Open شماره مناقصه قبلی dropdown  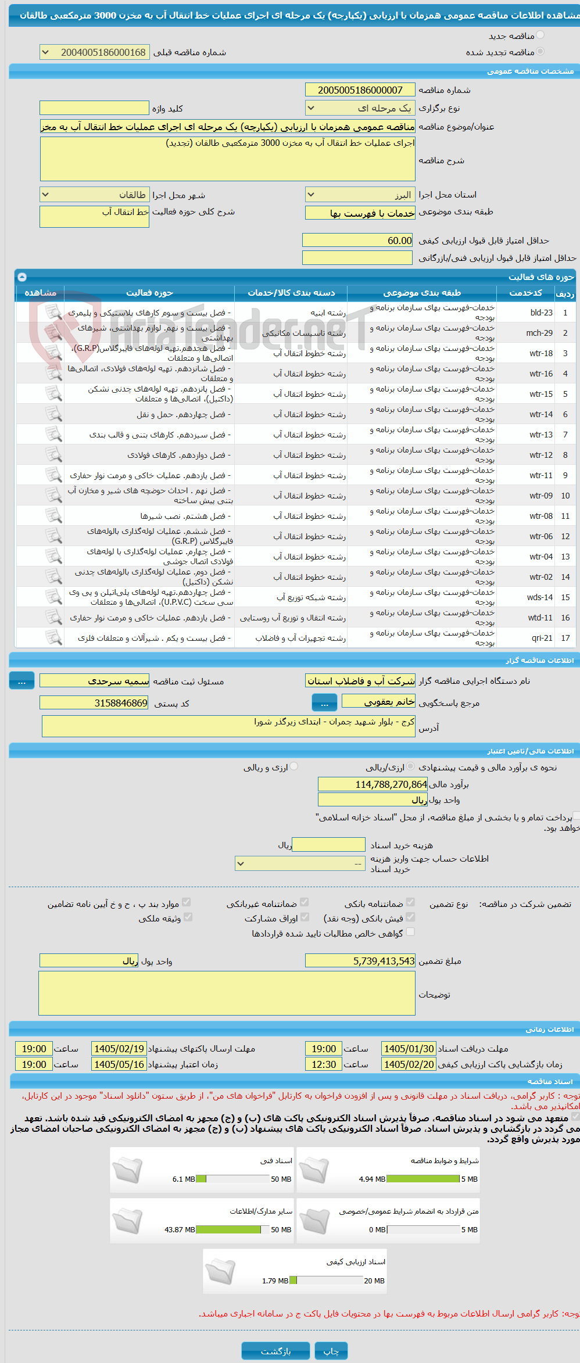point(94,52)
